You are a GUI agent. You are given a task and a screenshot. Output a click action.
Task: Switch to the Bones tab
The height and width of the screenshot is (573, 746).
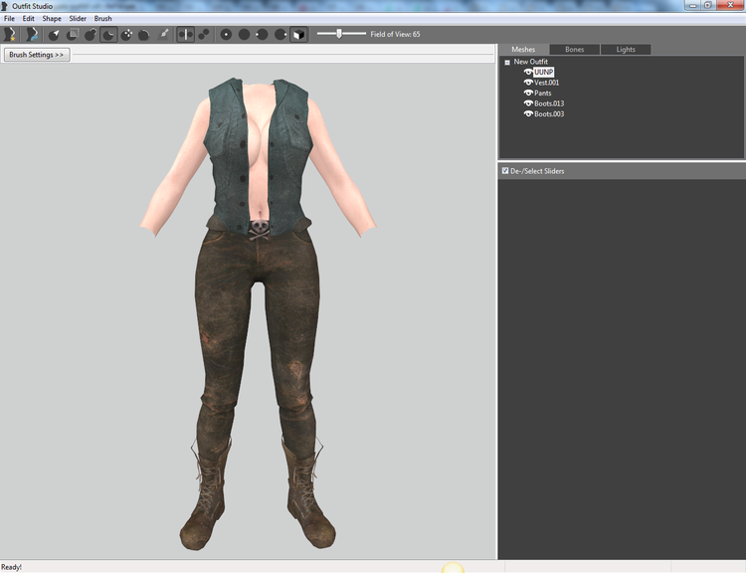click(574, 50)
